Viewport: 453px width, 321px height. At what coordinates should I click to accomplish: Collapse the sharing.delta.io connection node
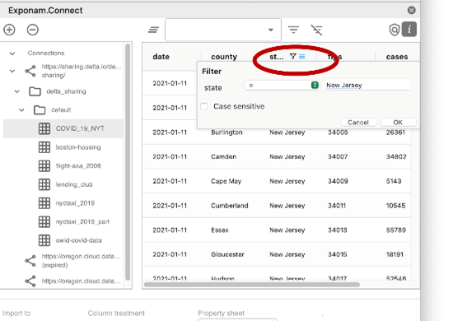pos(12,71)
